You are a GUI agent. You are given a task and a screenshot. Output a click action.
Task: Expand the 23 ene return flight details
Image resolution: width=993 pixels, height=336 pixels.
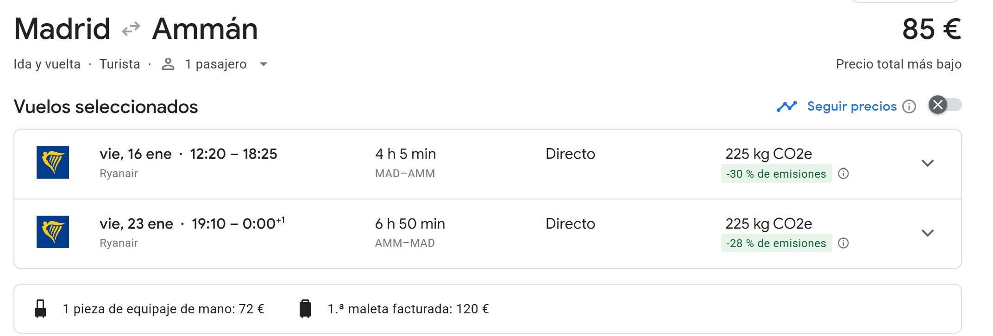click(927, 233)
